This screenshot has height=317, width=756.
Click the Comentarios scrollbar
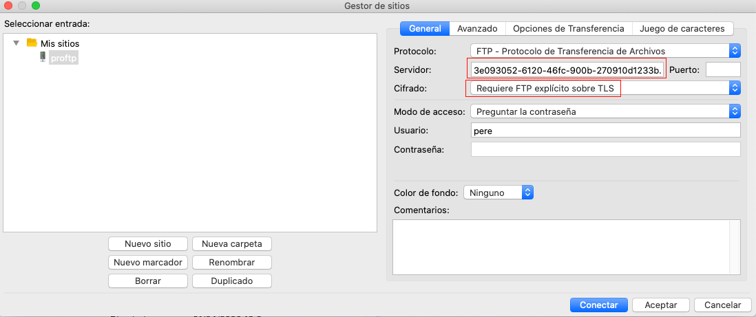[735, 247]
